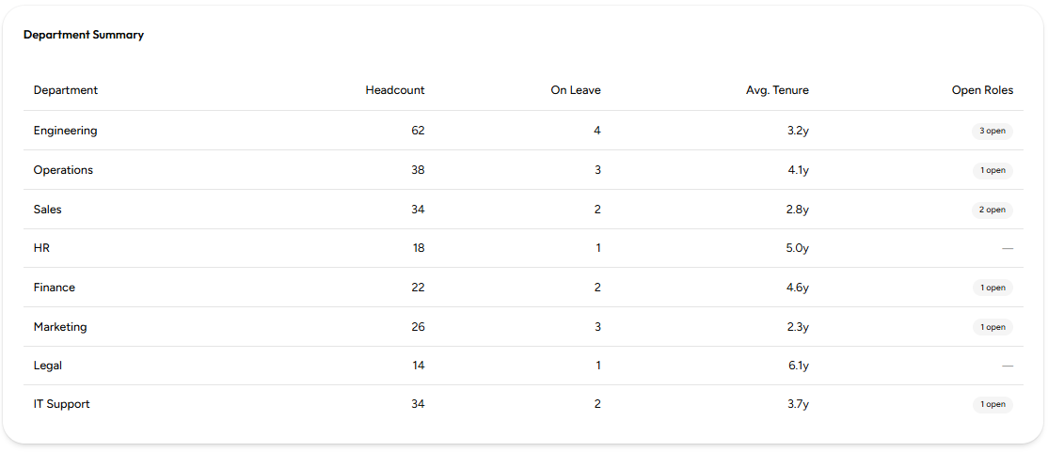This screenshot has height=452, width=1048.
Task: Click the HR department name
Action: click(42, 248)
